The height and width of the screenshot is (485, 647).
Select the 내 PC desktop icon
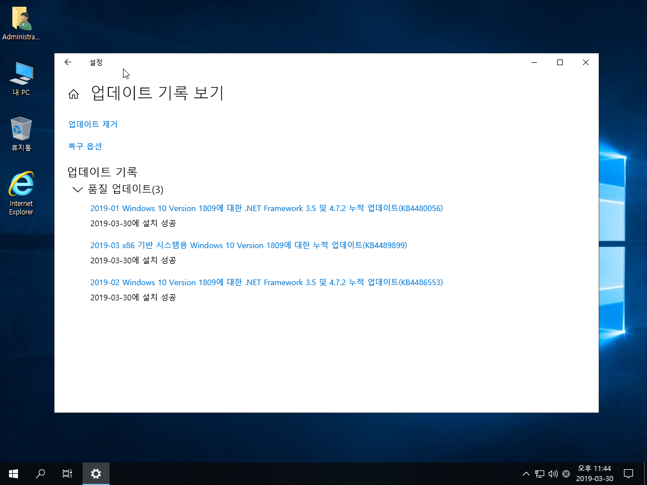[x=21, y=79]
